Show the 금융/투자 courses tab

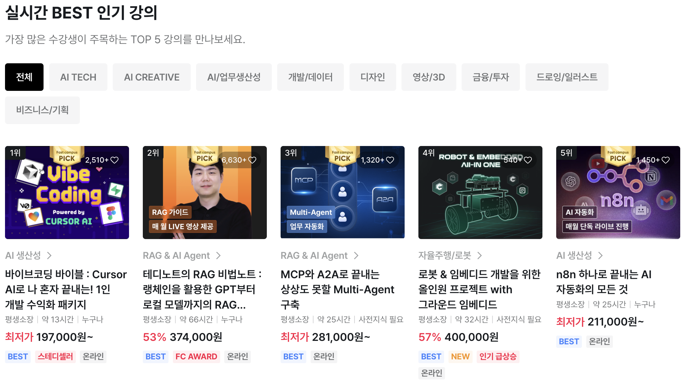(491, 77)
